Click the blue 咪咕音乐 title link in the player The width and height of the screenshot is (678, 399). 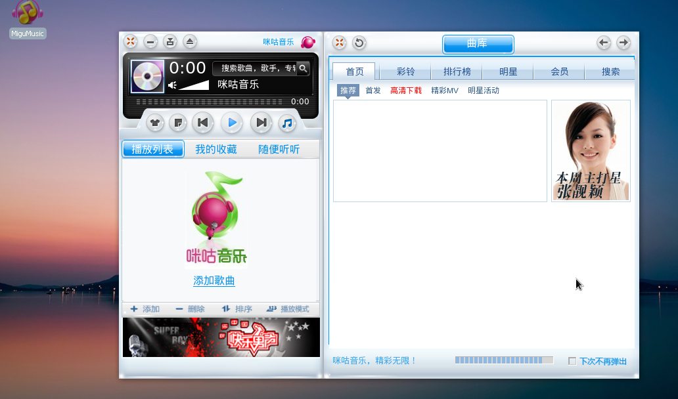coord(279,42)
